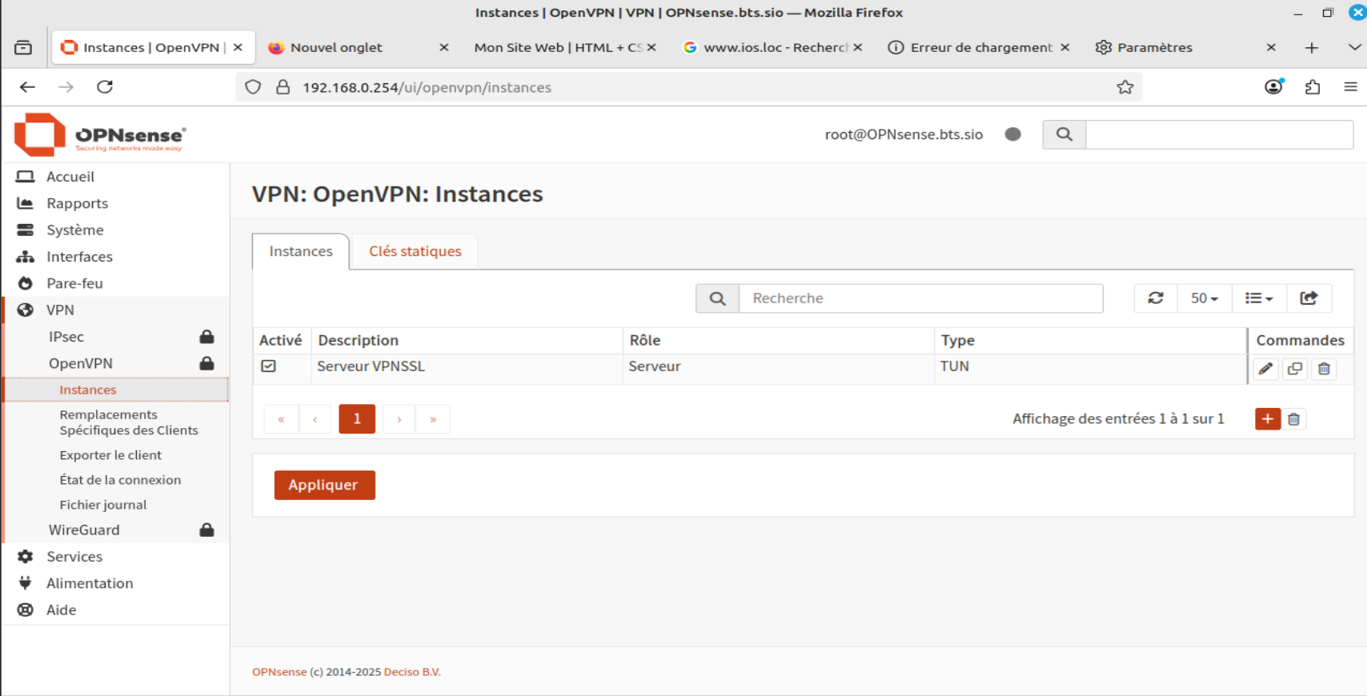Close the Erreur de chargement tab
The width and height of the screenshot is (1367, 696).
[1064, 47]
